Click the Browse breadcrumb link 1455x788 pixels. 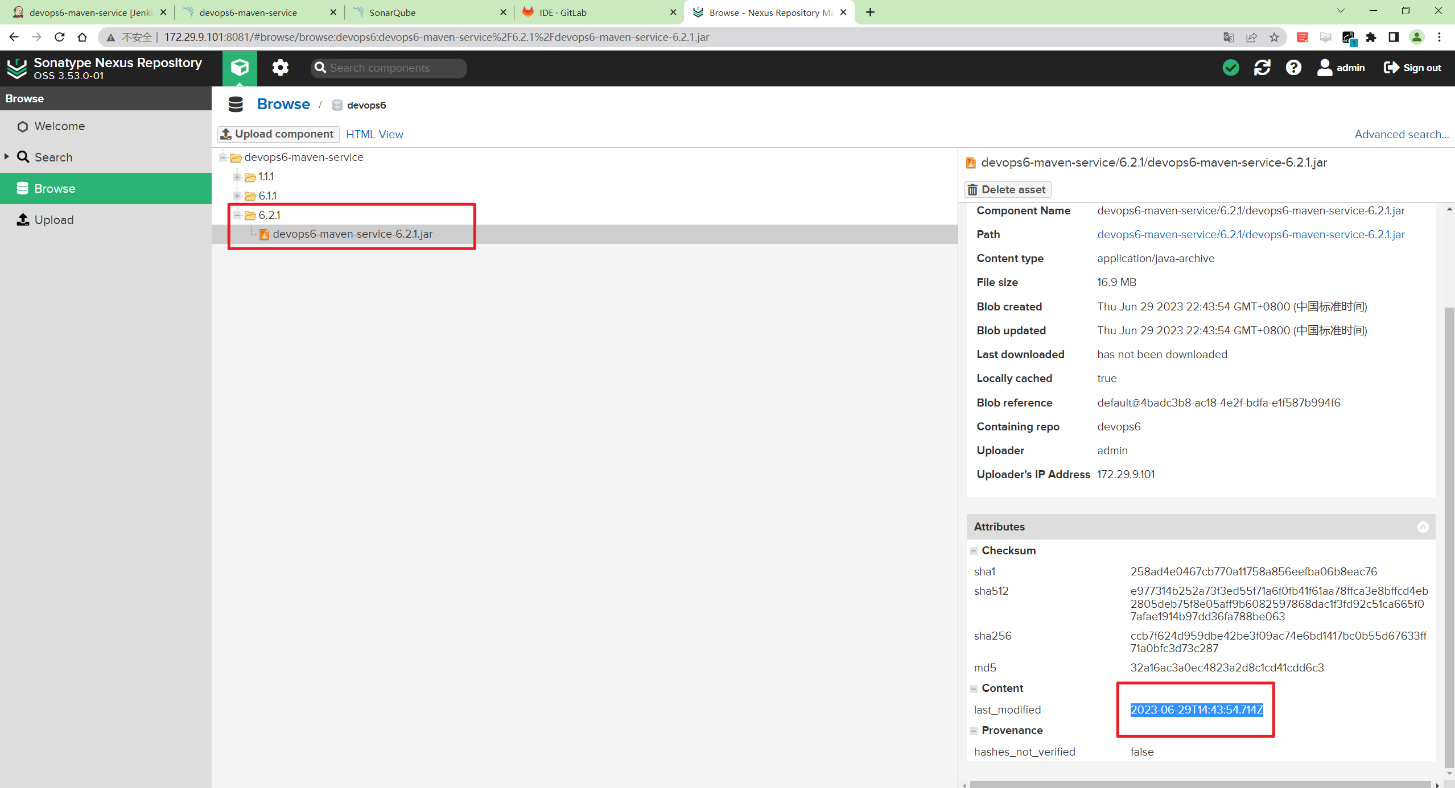[x=283, y=104]
